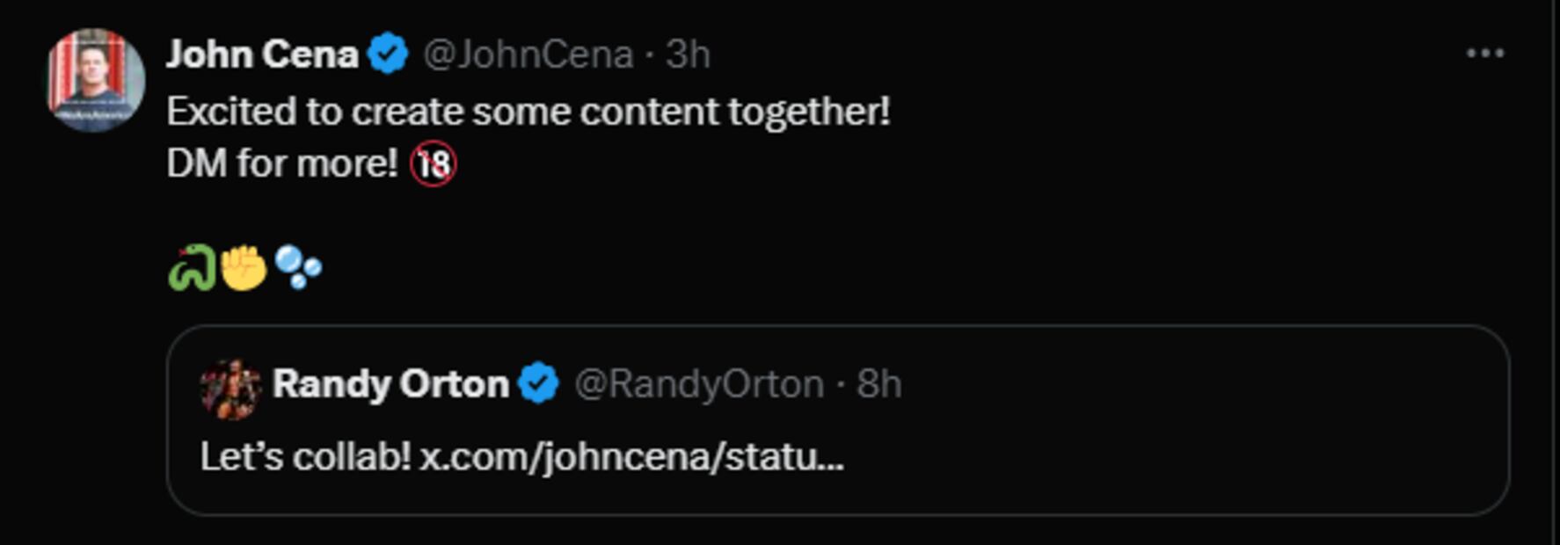Click the blue water droplets emoji
The width and height of the screenshot is (1560, 545).
click(x=298, y=267)
